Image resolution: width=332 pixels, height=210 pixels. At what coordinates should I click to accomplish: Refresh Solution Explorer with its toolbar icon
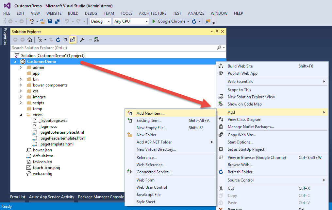pos(58,40)
